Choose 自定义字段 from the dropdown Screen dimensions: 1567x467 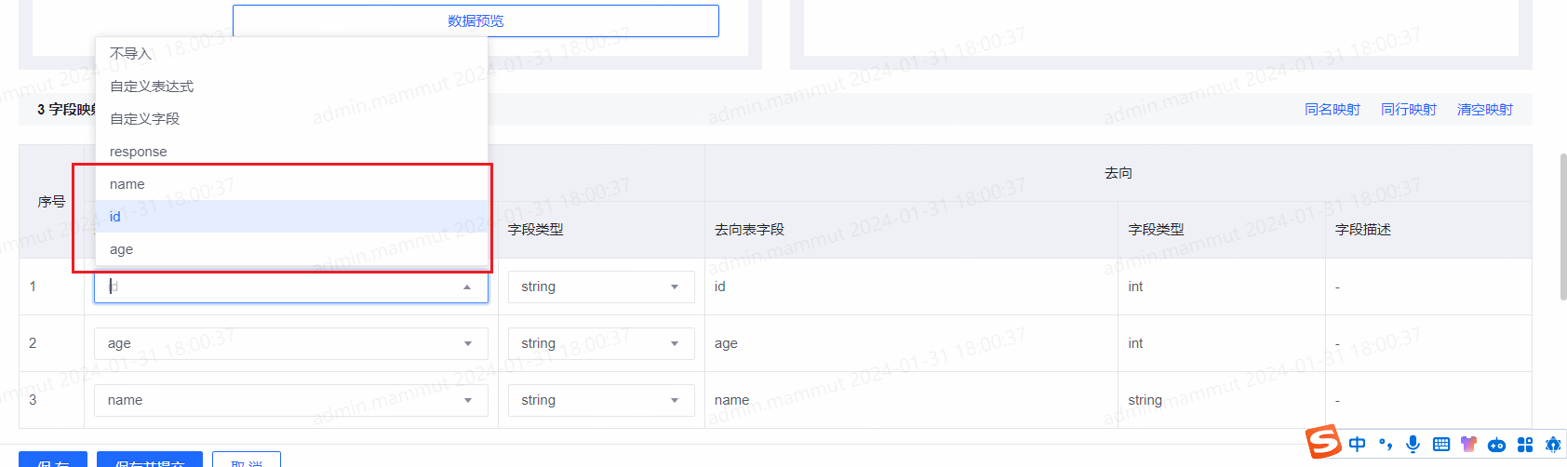point(291,119)
